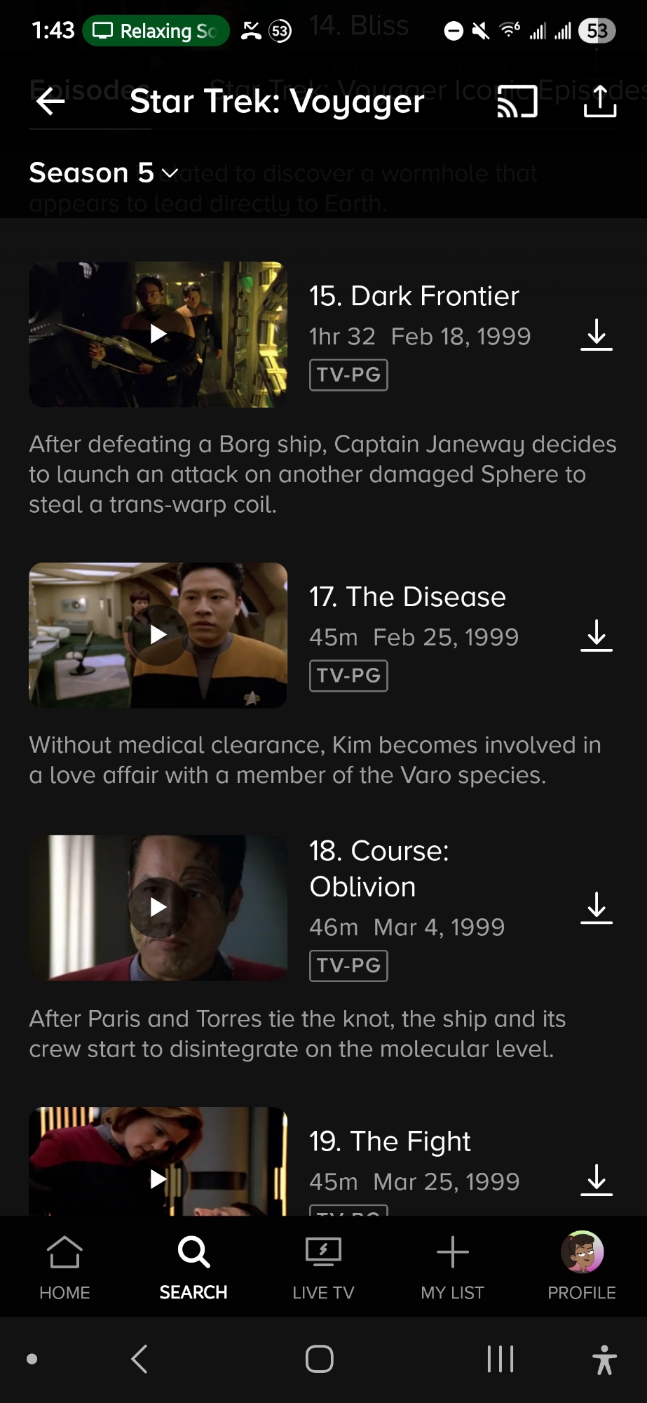Screen dimensions: 647x1403
Task: Play the Dark Frontier episode thumbnail
Action: [x=158, y=335]
